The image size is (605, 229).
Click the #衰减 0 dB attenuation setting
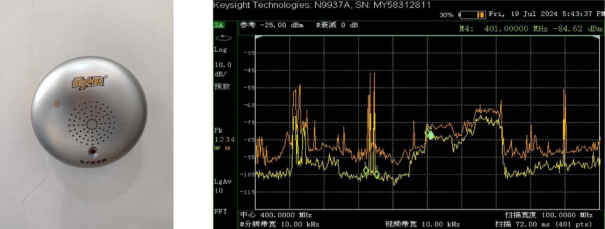coord(337,25)
